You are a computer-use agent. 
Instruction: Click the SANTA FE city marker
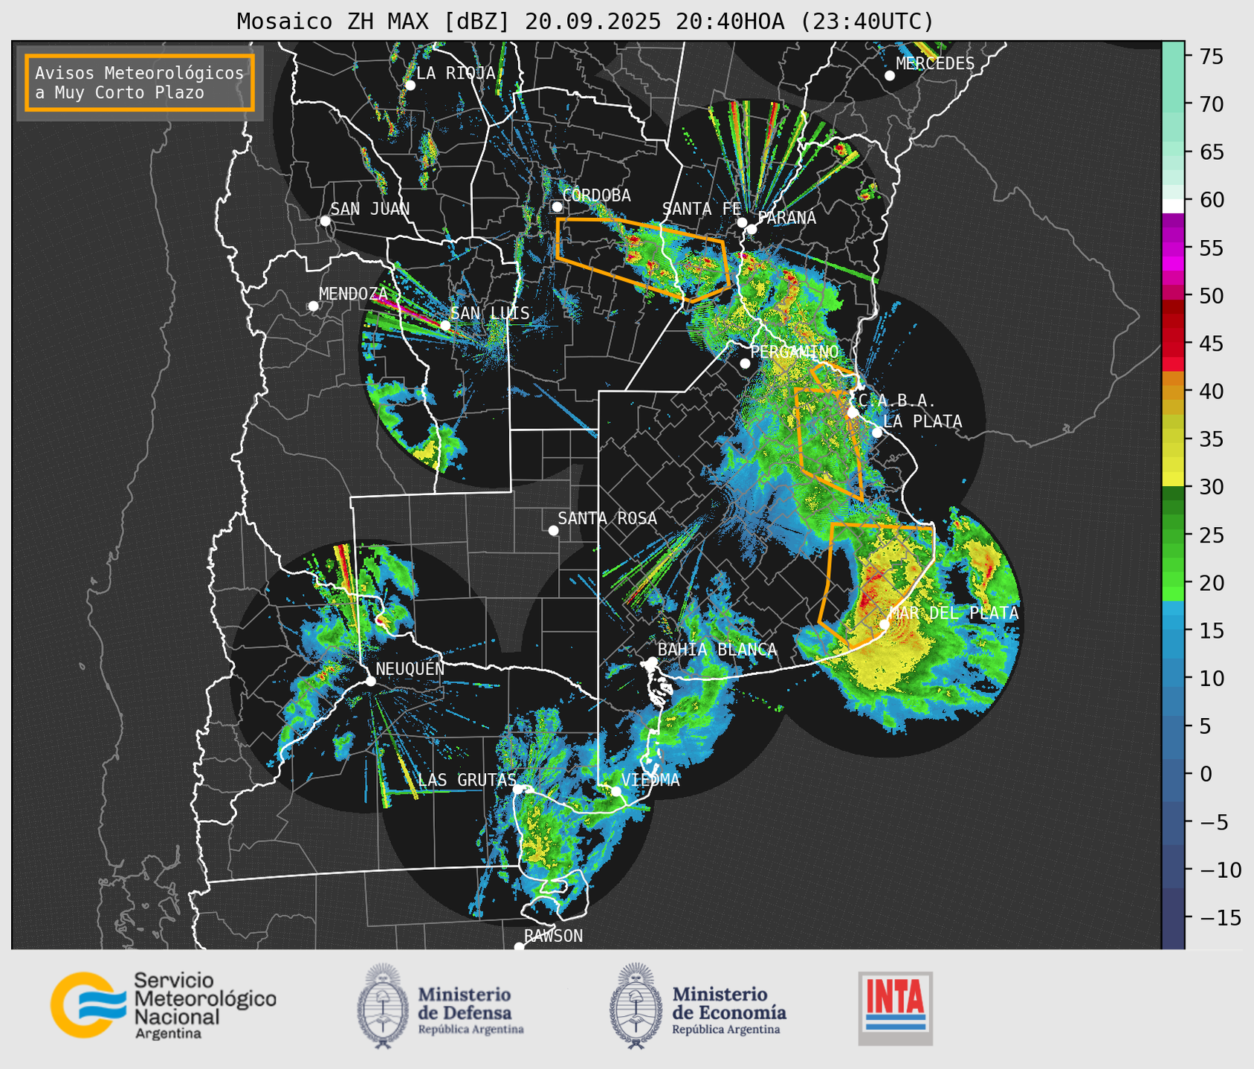[742, 222]
